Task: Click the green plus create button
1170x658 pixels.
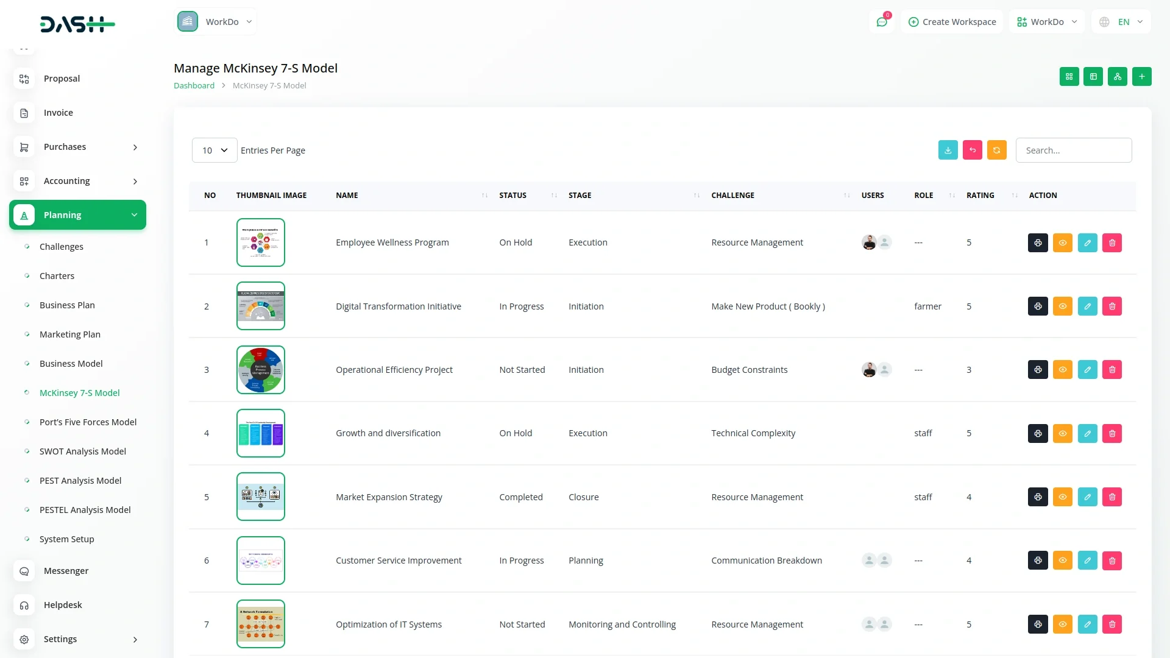Action: pos(1141,77)
